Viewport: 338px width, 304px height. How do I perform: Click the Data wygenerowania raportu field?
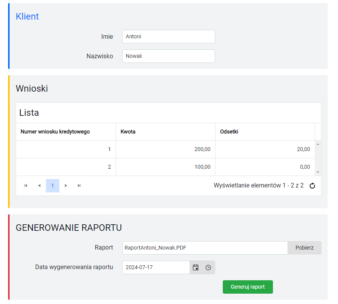pos(156,268)
